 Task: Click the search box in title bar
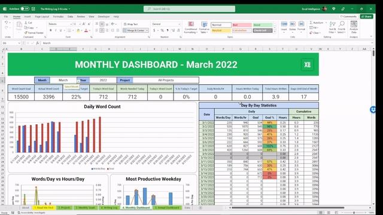(x=189, y=9)
